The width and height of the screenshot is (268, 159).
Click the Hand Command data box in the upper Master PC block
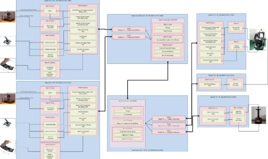[83, 31]
